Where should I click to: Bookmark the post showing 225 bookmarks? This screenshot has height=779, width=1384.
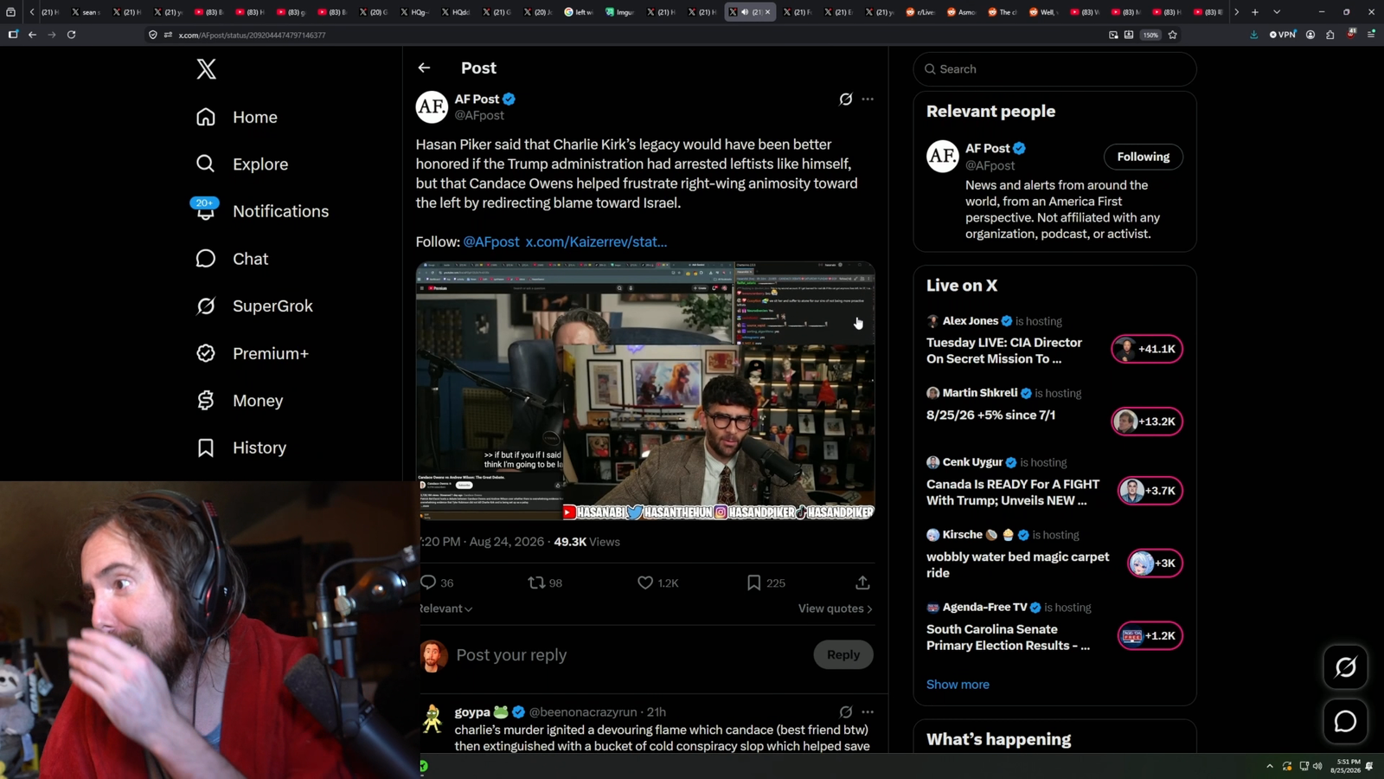point(753,583)
